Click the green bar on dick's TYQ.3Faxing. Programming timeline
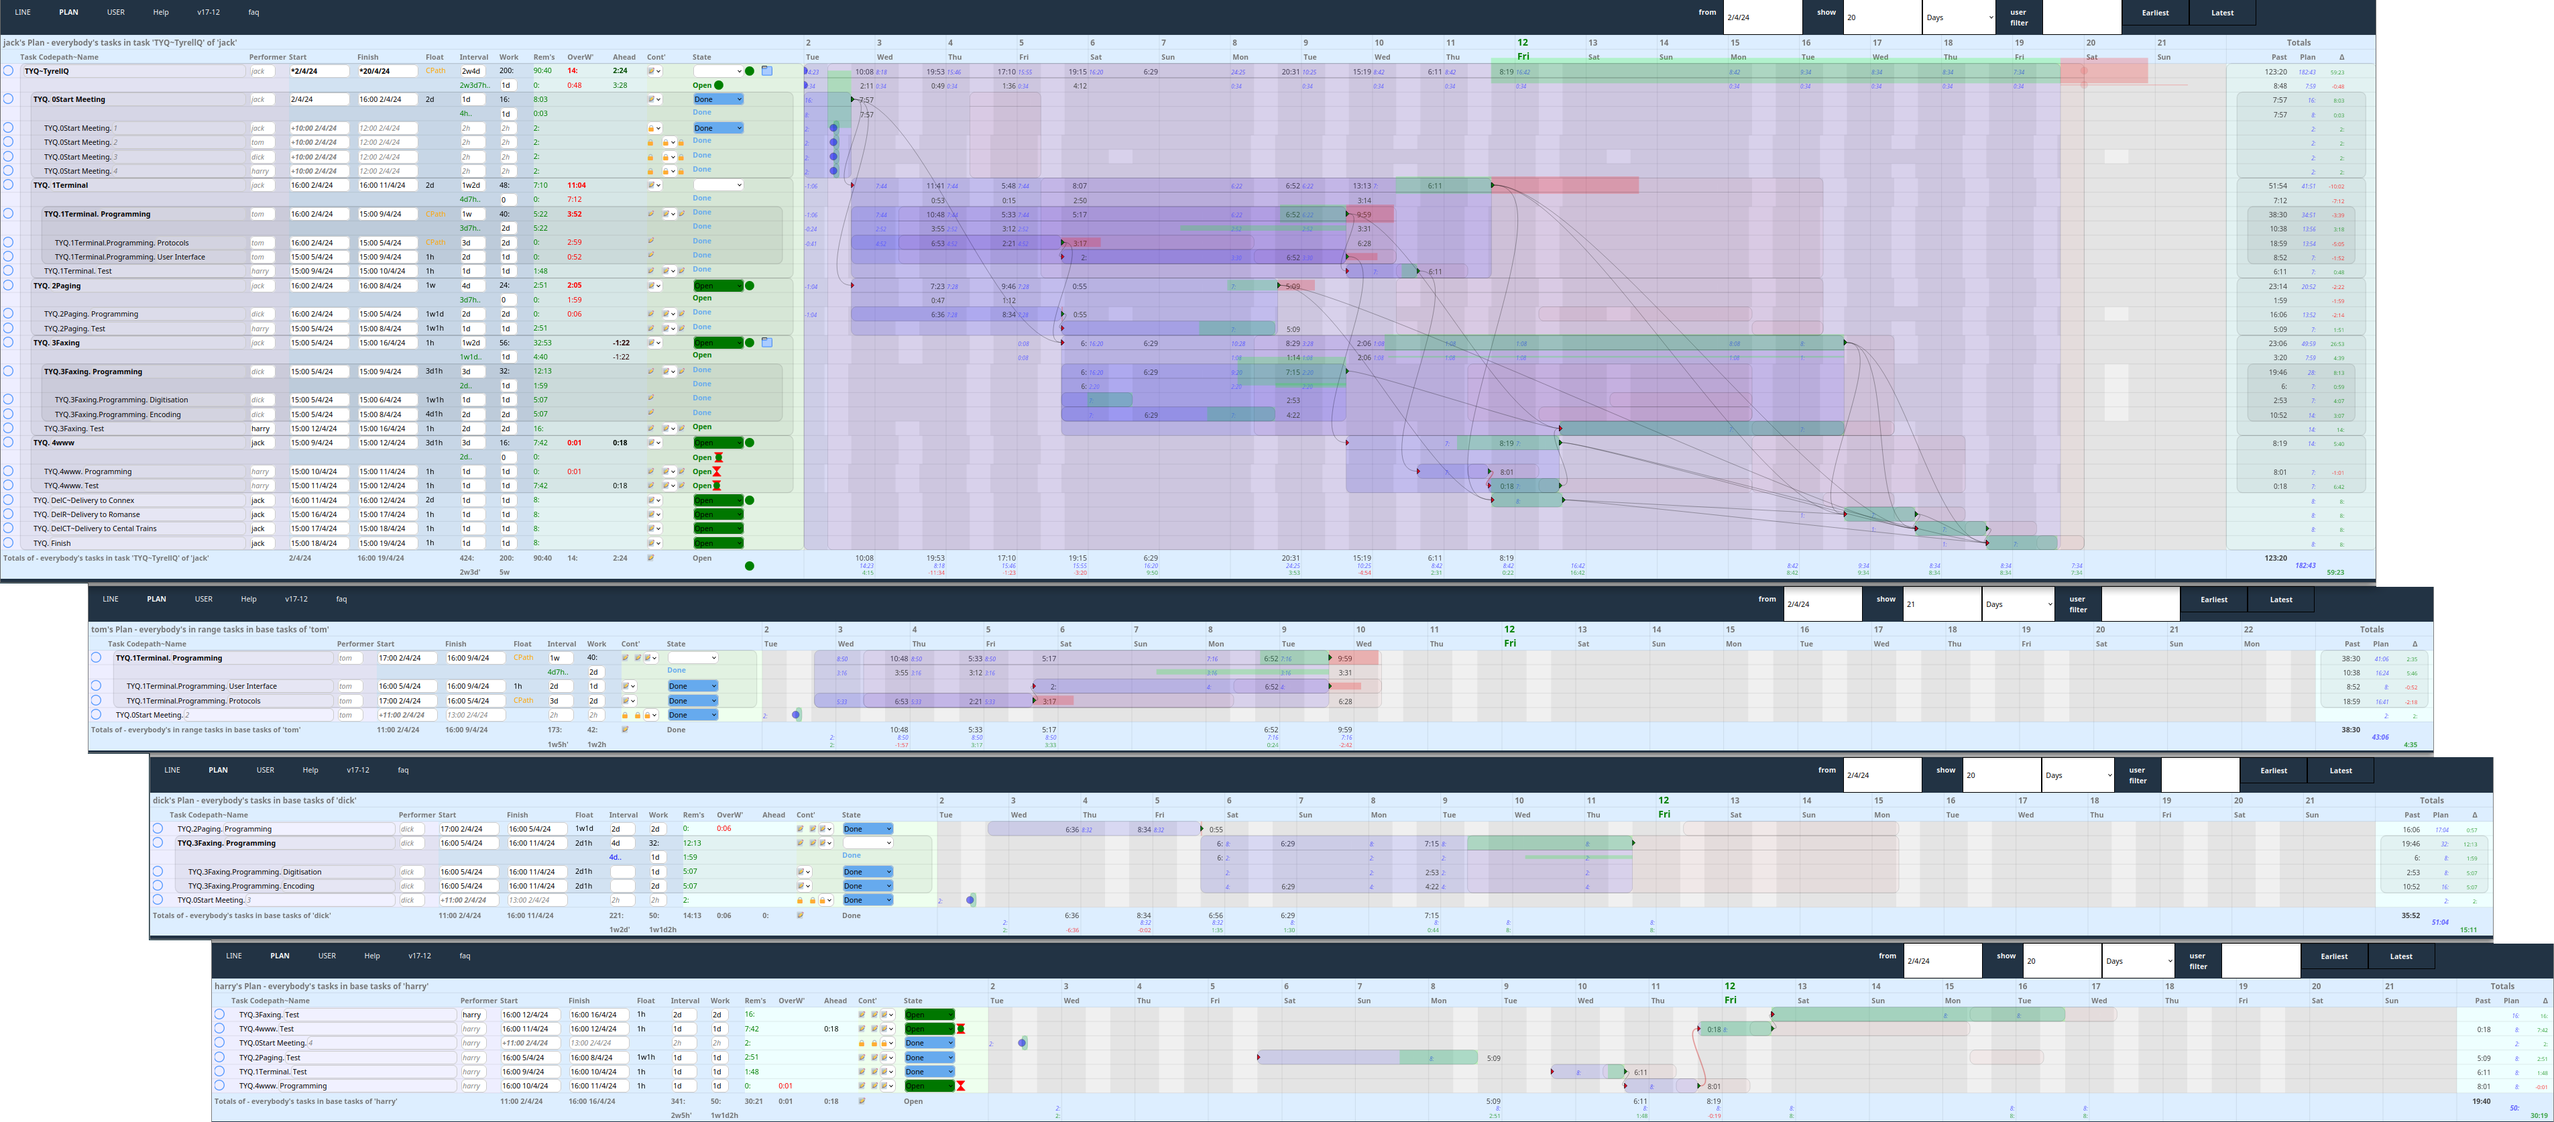Image resolution: width=2554 pixels, height=1122 pixels. pyautogui.click(x=1550, y=843)
